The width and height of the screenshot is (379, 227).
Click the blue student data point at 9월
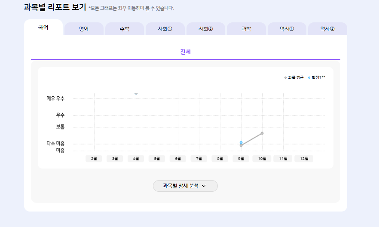pyautogui.click(x=241, y=142)
